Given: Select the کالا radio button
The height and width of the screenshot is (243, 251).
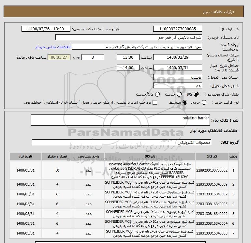Looking at the screenshot, I should point(196,94).
